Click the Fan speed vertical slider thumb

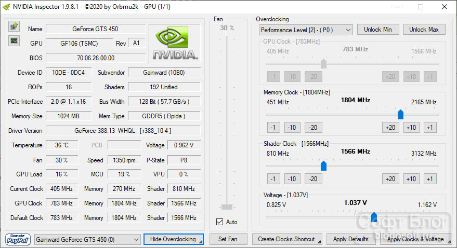coord(227,207)
